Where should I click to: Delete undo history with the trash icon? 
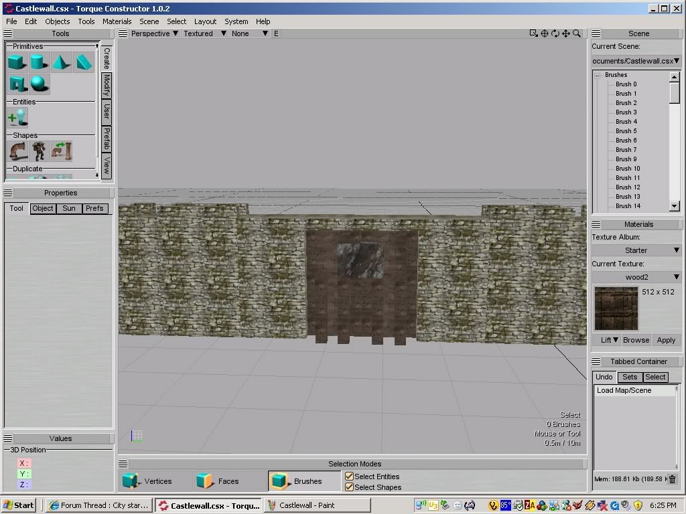point(673,479)
